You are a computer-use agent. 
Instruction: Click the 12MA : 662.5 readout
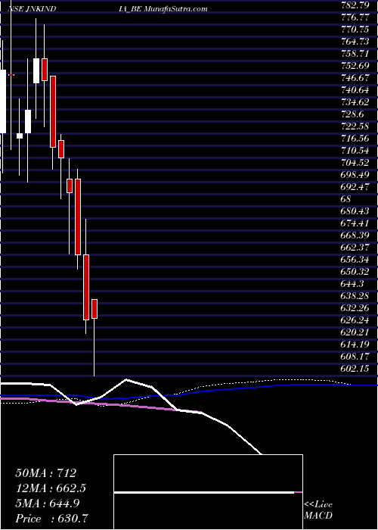coord(51,488)
